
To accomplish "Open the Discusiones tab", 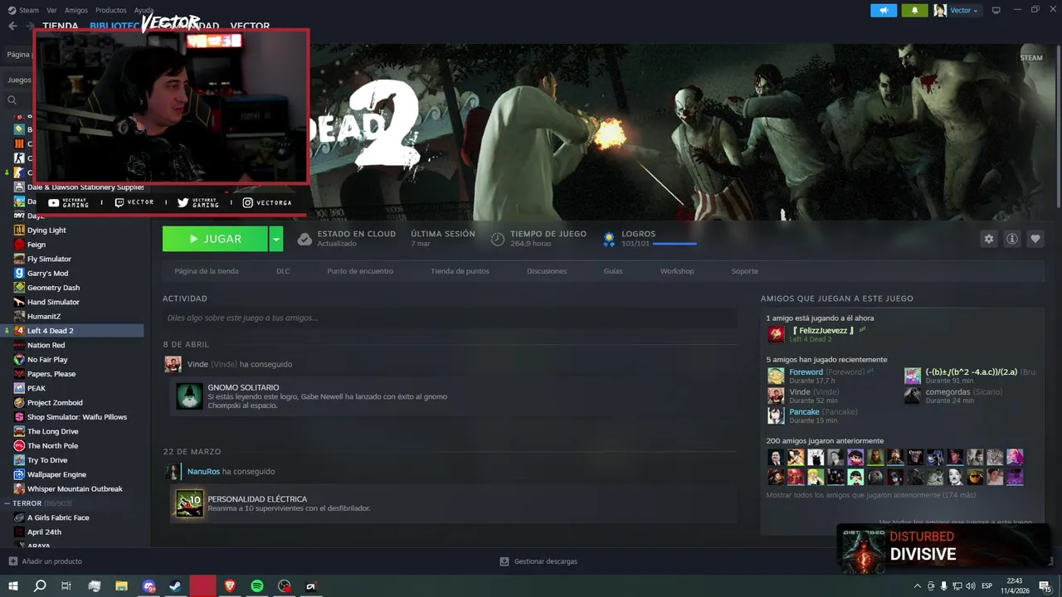I will (x=547, y=271).
